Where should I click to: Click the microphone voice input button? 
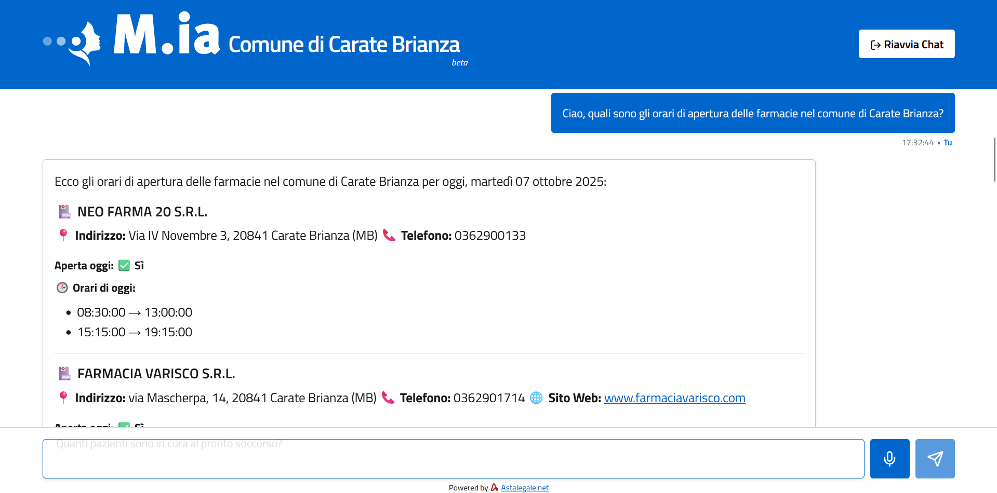pyautogui.click(x=889, y=459)
